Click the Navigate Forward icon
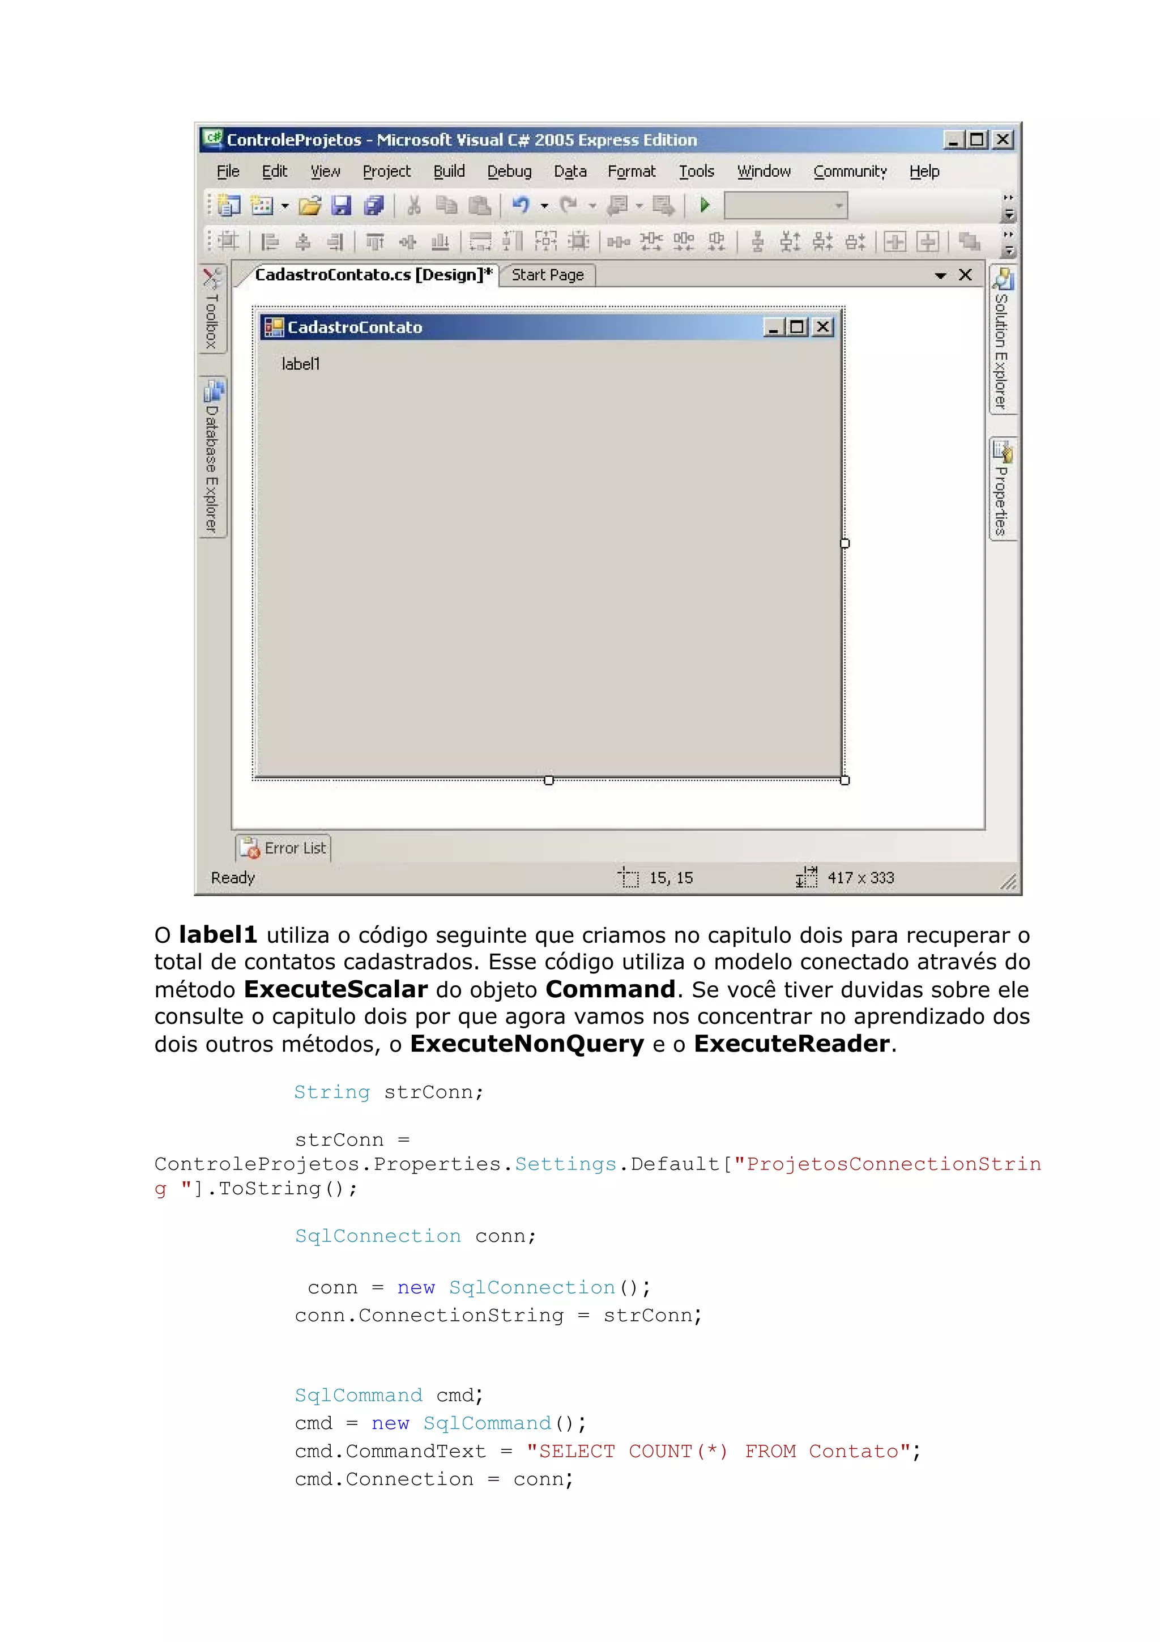The height and width of the screenshot is (1642, 1160). (663, 206)
